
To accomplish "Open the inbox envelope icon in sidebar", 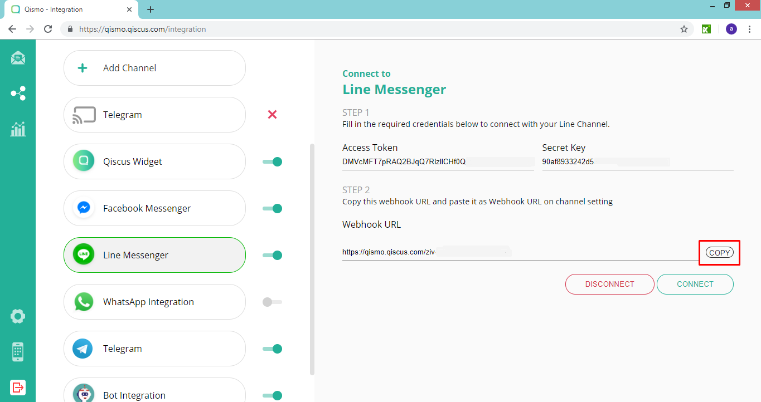I will pyautogui.click(x=18, y=58).
